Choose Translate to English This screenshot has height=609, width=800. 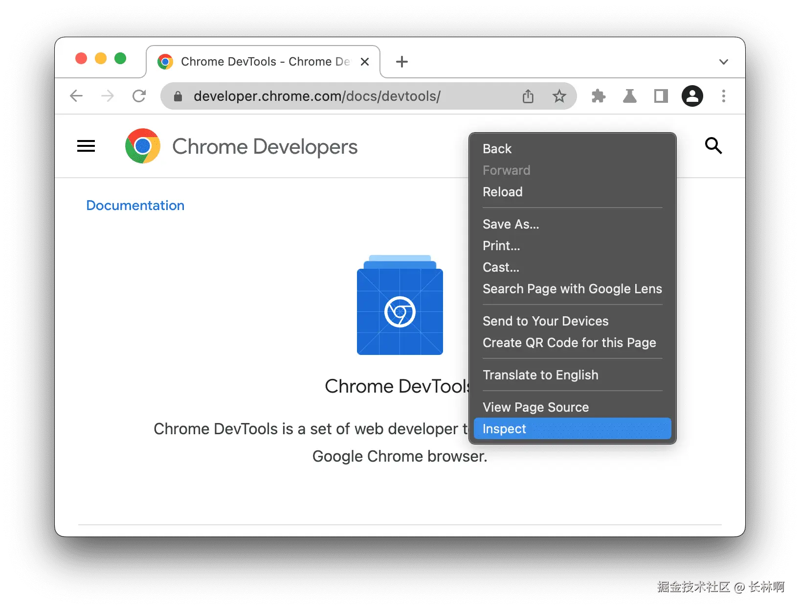coord(573,375)
